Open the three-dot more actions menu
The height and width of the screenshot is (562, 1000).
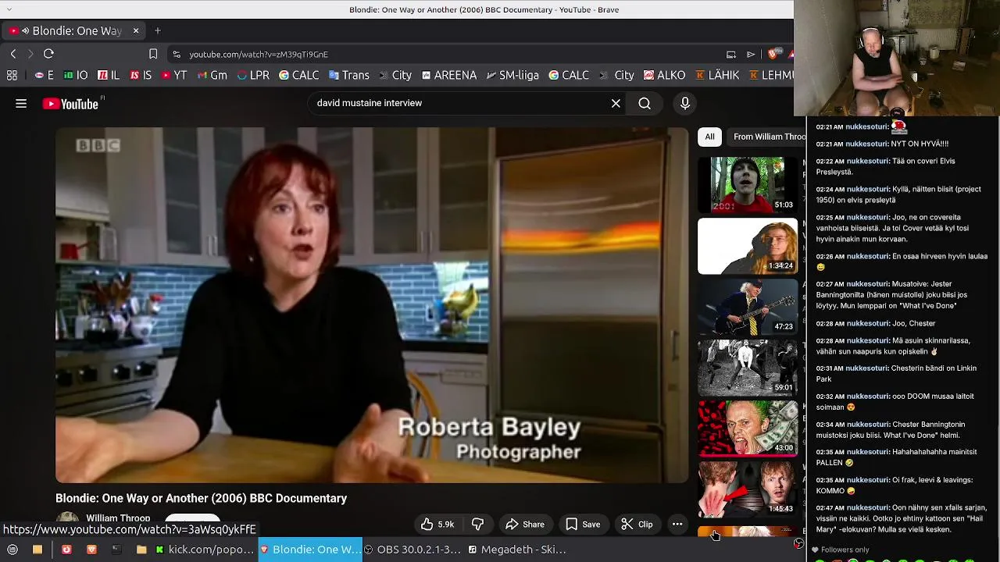pyautogui.click(x=677, y=525)
